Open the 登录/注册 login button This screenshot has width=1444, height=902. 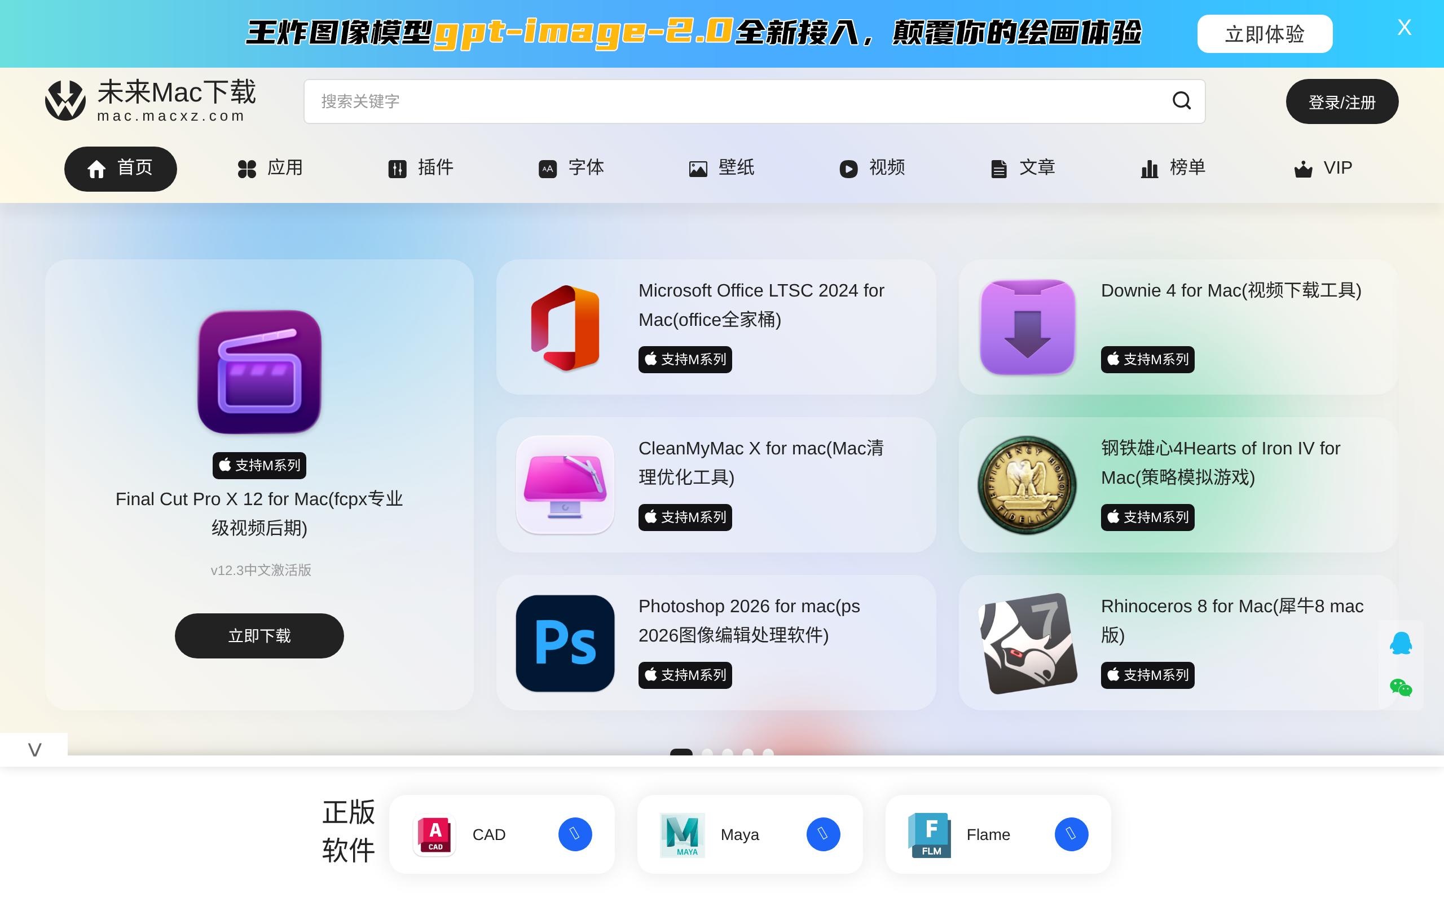[1341, 101]
